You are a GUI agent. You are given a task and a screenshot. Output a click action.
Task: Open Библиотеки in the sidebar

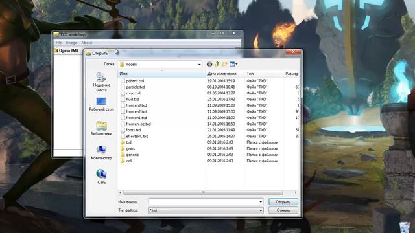click(101, 128)
